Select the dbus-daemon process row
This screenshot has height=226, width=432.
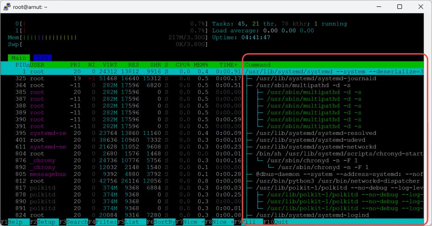[211, 174]
